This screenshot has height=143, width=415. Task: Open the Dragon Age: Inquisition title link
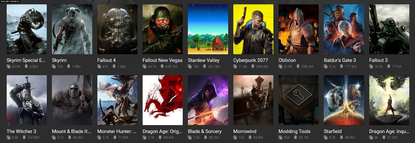[x=389, y=131]
